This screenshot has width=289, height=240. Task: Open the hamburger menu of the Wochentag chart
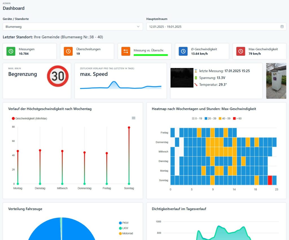coord(133,118)
